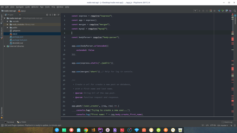The width and height of the screenshot is (237, 133).
Task: Open Search Everywhere magnifier icon
Action: pyautogui.click(x=235, y=11)
